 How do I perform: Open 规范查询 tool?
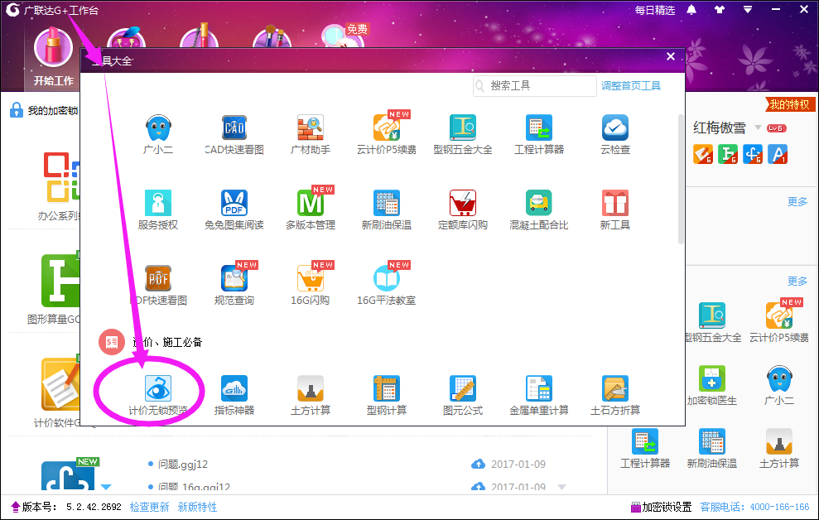point(234,285)
